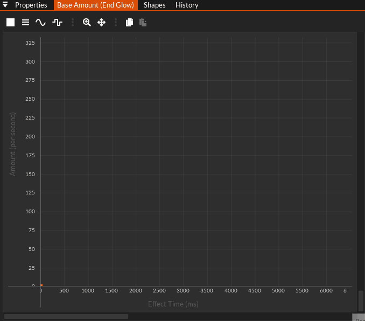Choose the stepped square-wave curve mode

pyautogui.click(x=57, y=23)
